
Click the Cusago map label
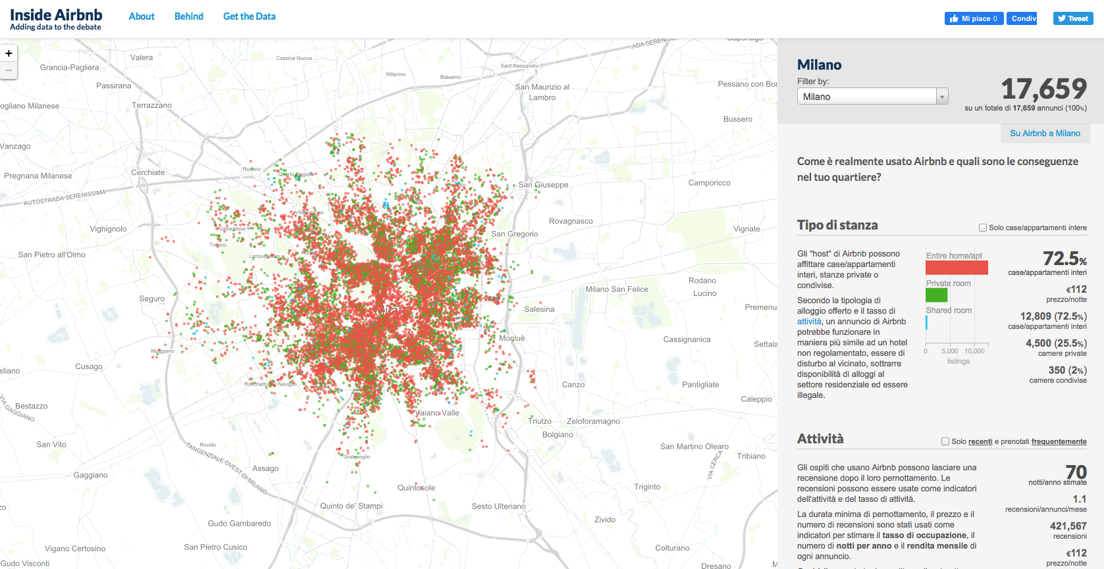tap(89, 366)
